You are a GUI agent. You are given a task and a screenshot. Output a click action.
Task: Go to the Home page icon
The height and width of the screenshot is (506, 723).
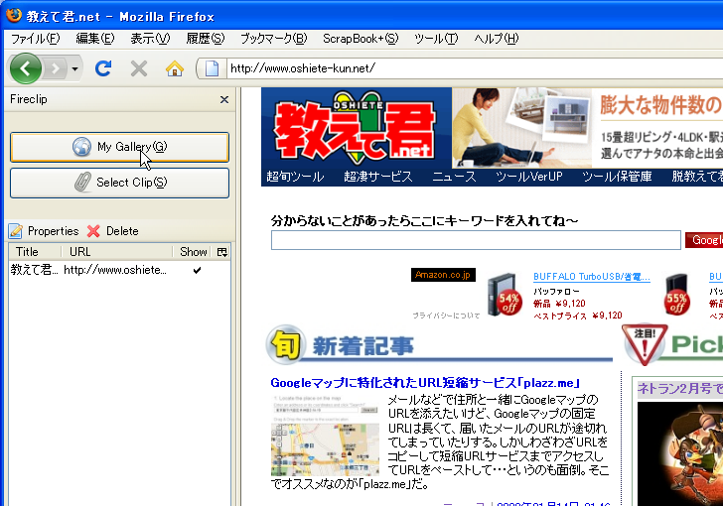click(175, 69)
